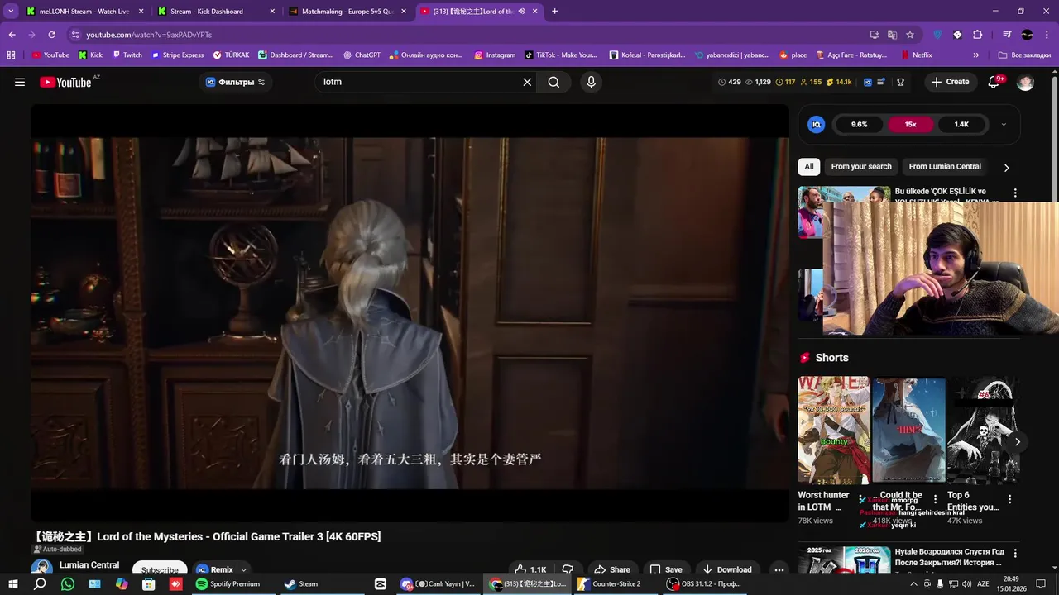Open options for Top 6 Entities short
Viewport: 1059px width, 595px height.
(x=1009, y=499)
